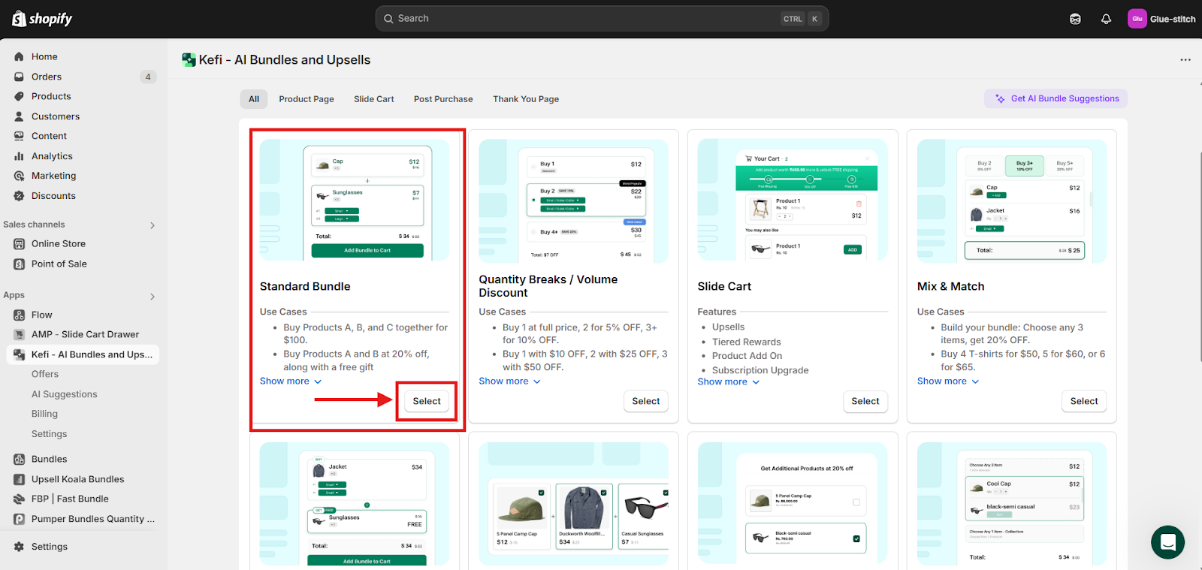The image size is (1202, 570).
Task: Expand the Sales channels section
Action: point(153,225)
